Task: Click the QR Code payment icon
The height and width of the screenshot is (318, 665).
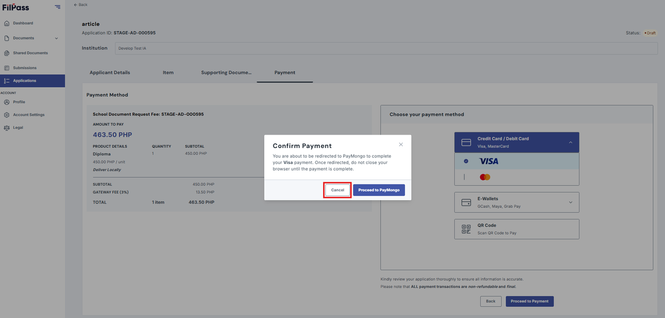Action: pos(466,228)
